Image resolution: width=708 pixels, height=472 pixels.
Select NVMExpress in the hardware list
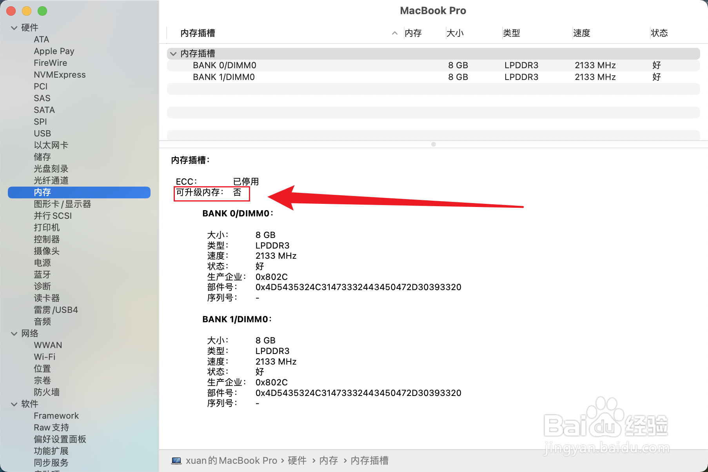click(x=60, y=75)
